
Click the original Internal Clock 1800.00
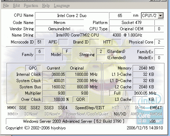[77, 74]
